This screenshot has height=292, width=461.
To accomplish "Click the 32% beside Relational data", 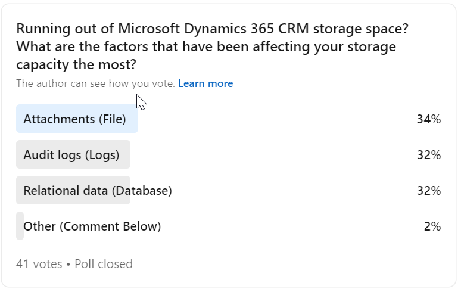I will click(429, 191).
